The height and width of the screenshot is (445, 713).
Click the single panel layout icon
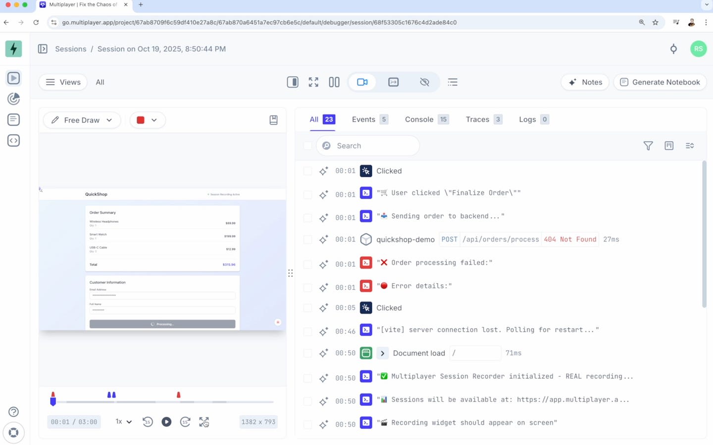pos(293,82)
